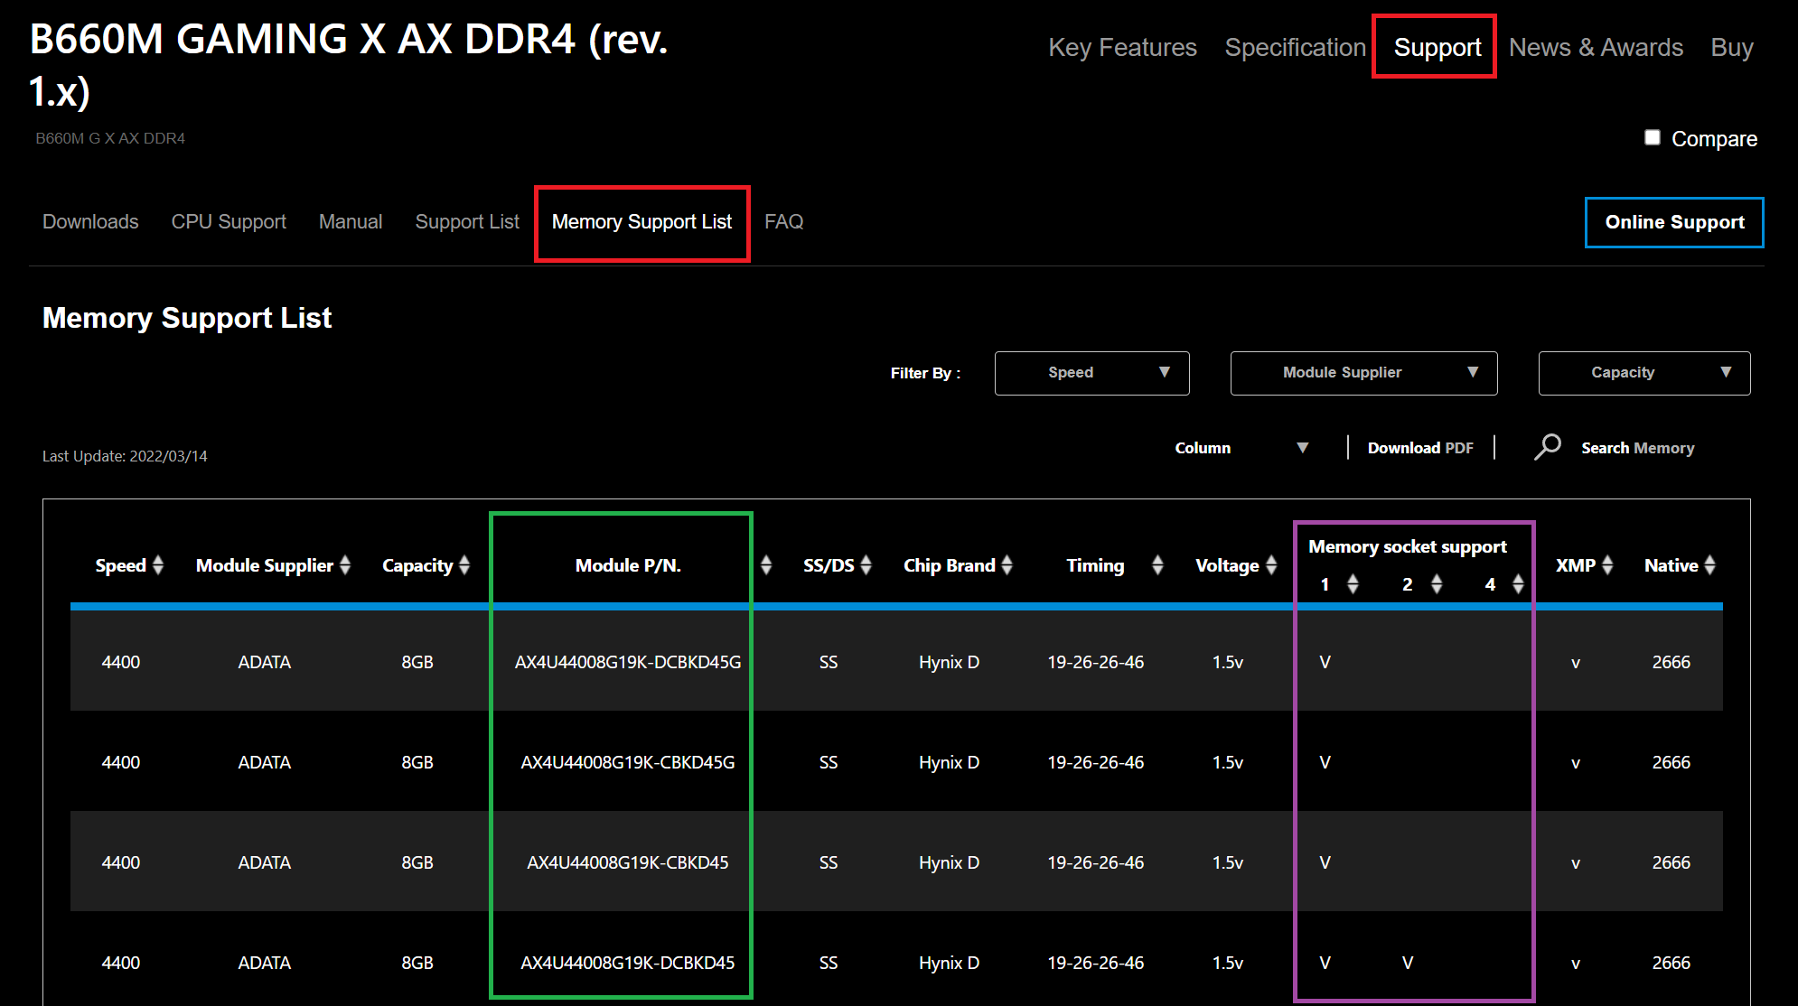
Task: Sort by memory socket 1 arrows
Action: [1353, 584]
